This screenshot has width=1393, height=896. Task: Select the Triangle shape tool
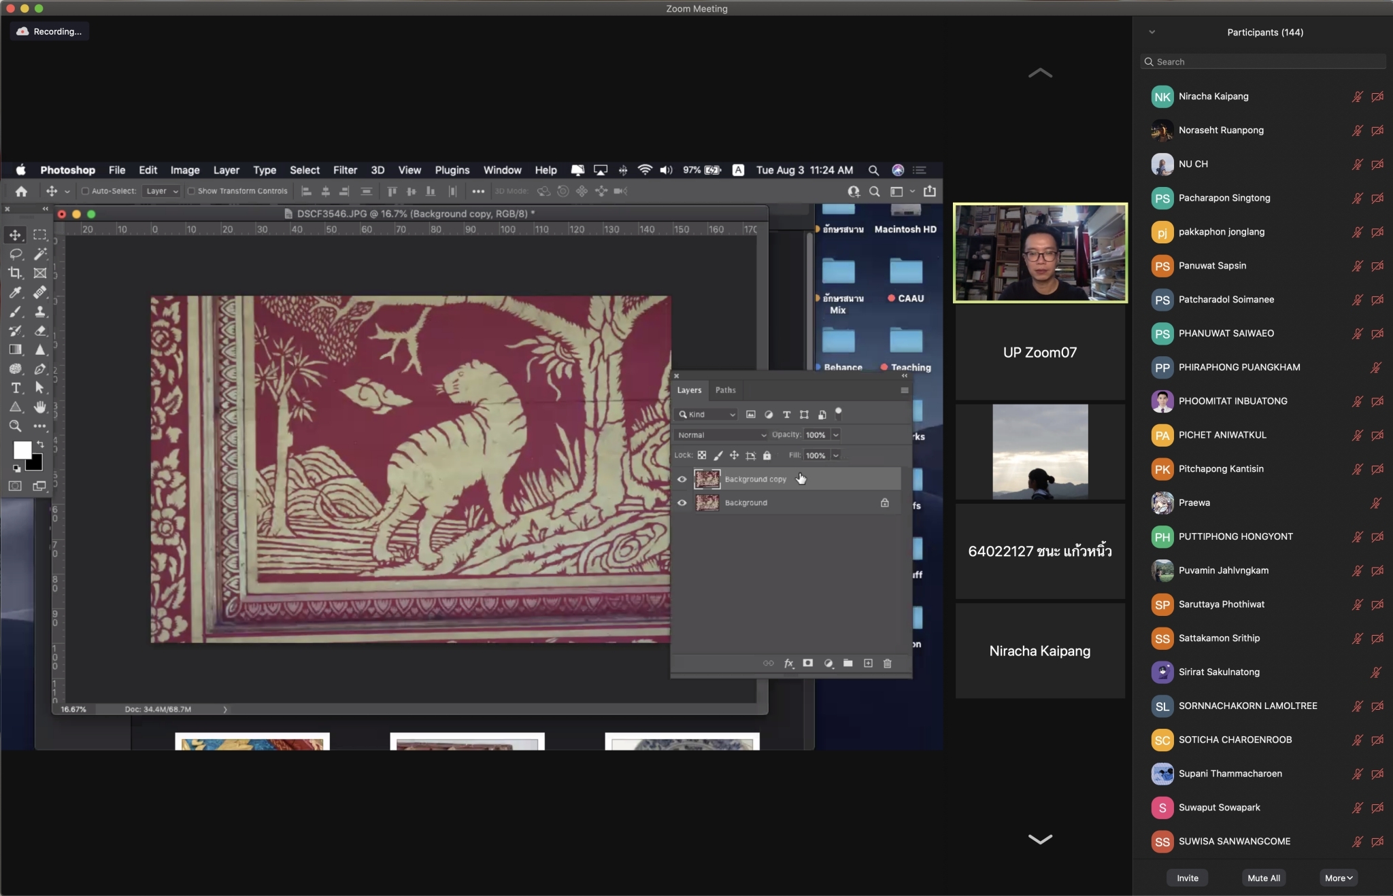(15, 407)
